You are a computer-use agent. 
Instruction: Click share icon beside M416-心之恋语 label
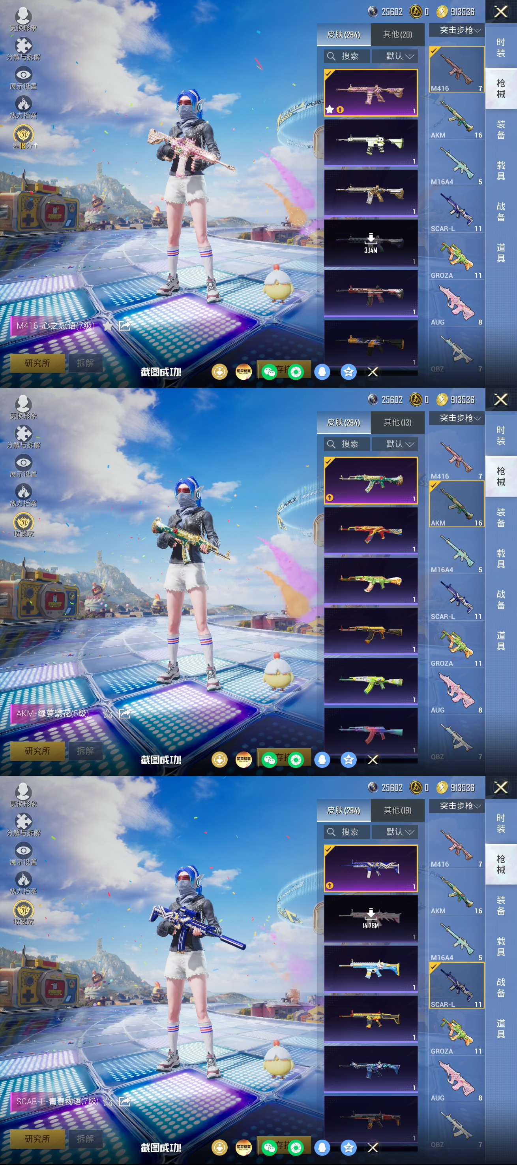(x=124, y=326)
